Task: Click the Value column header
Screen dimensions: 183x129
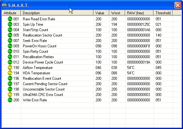Action: click(x=101, y=13)
